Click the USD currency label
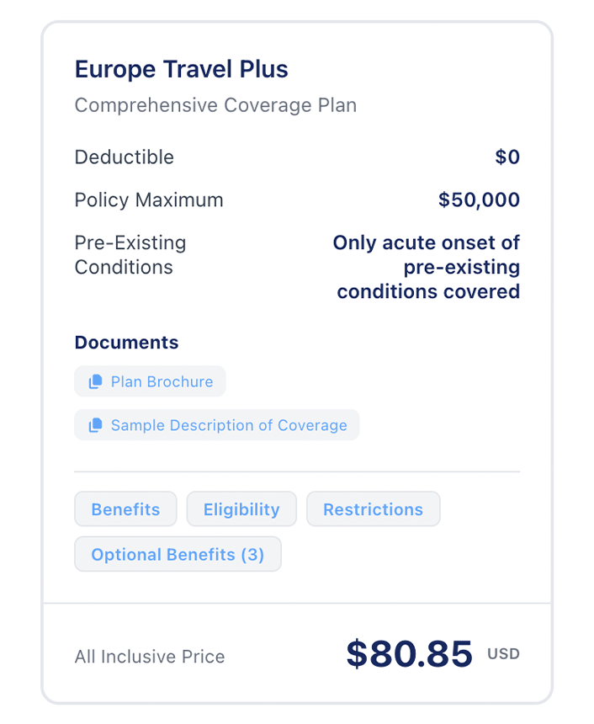Screen dimensions: 594x724 [503, 654]
